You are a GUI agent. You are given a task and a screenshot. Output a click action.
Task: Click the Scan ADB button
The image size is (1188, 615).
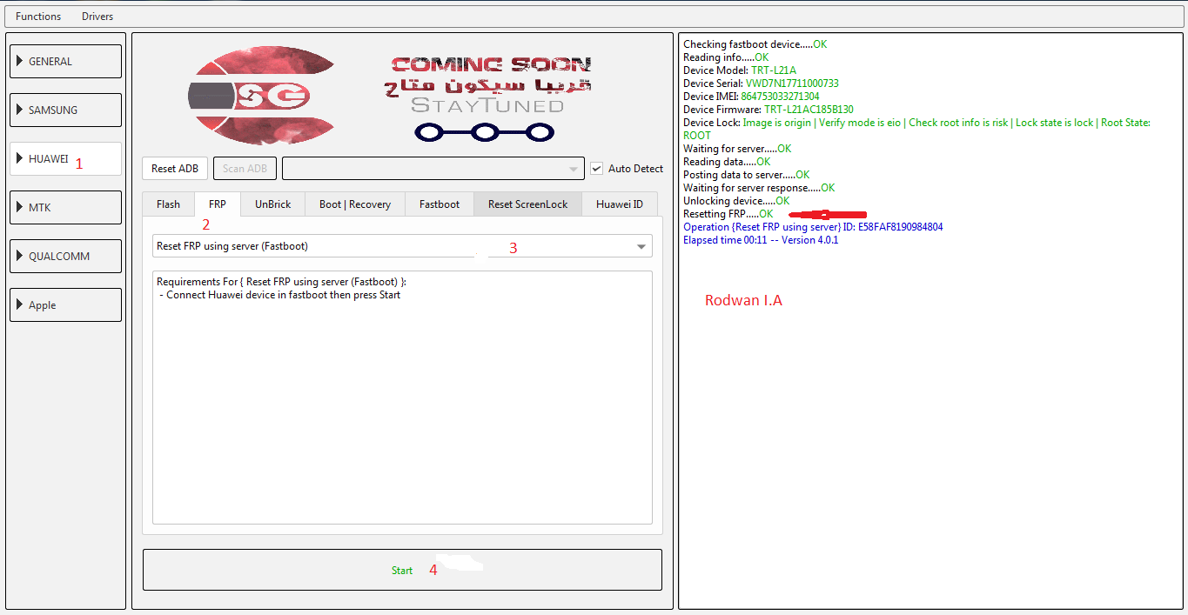pos(245,169)
